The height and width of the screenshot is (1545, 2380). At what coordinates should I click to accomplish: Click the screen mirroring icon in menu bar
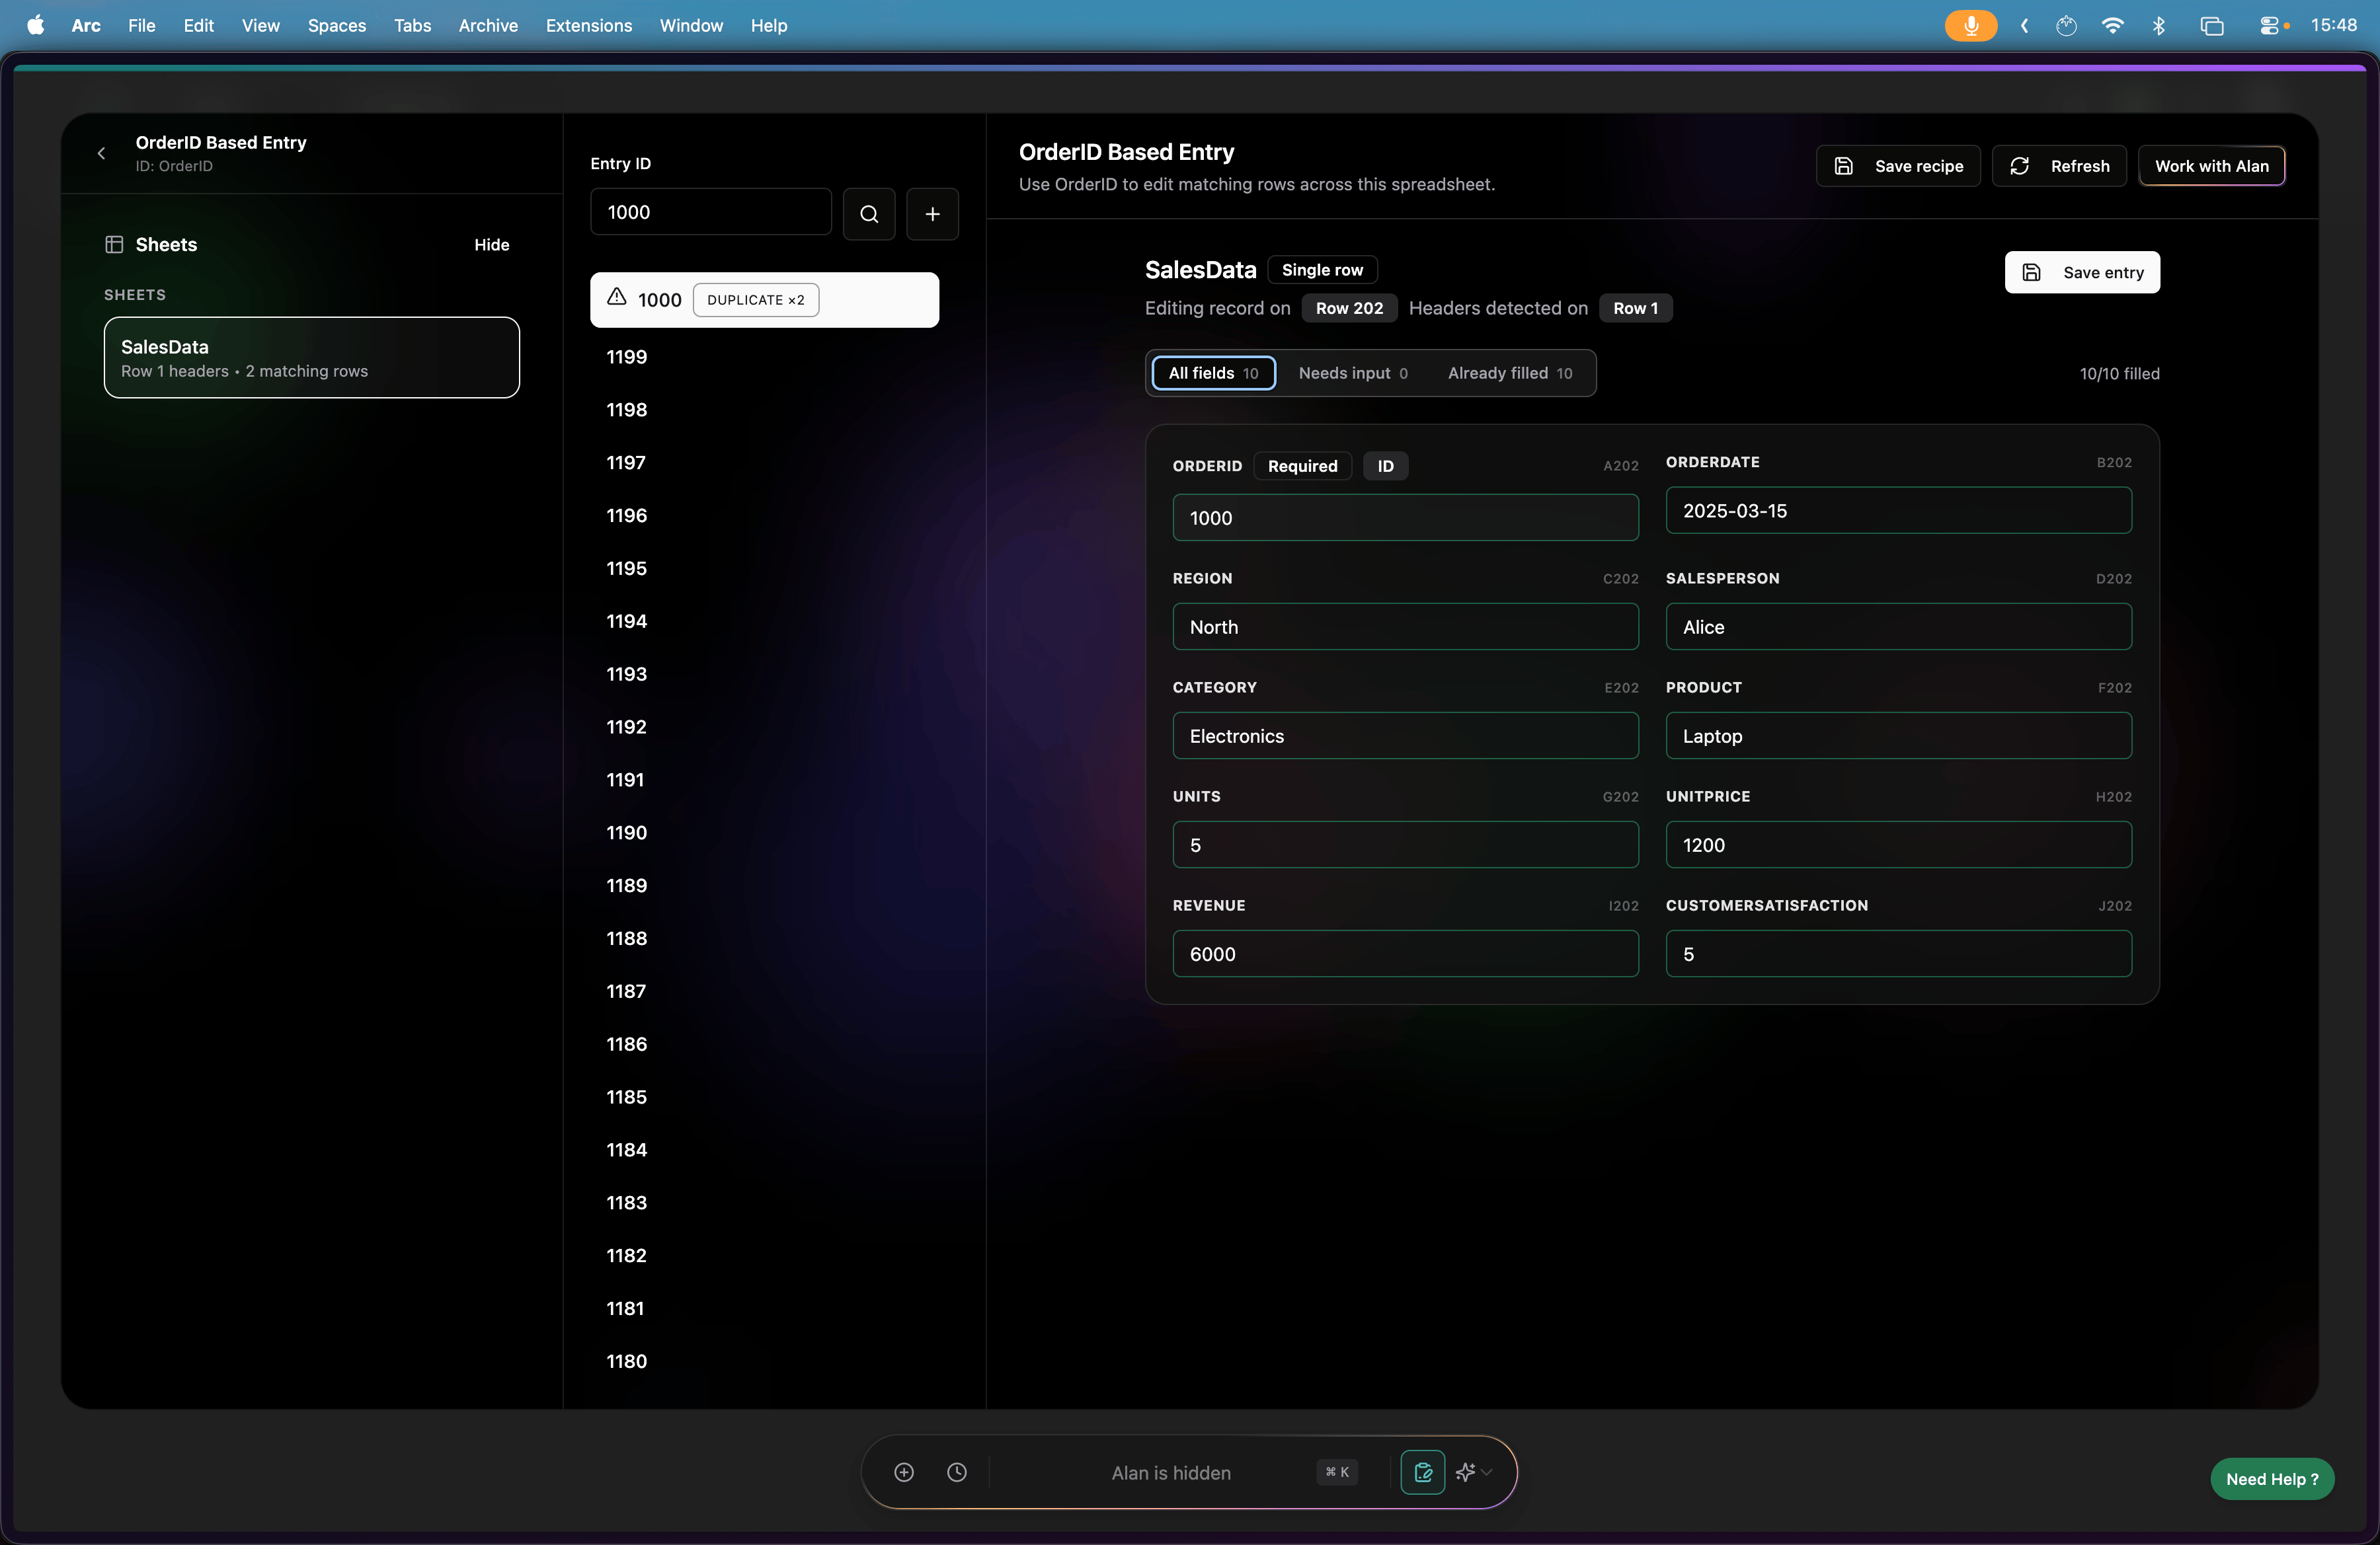[x=2211, y=26]
